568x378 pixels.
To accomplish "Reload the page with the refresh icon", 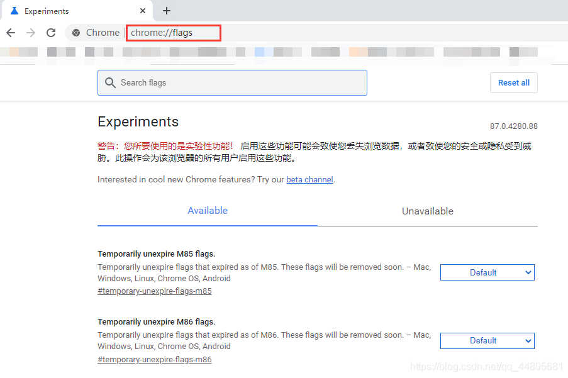I will pos(51,33).
